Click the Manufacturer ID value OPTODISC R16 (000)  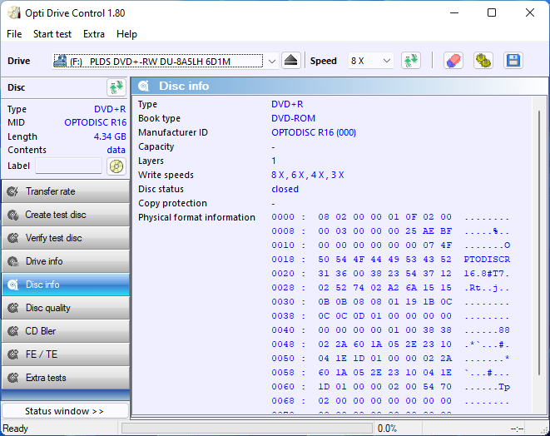tap(314, 132)
